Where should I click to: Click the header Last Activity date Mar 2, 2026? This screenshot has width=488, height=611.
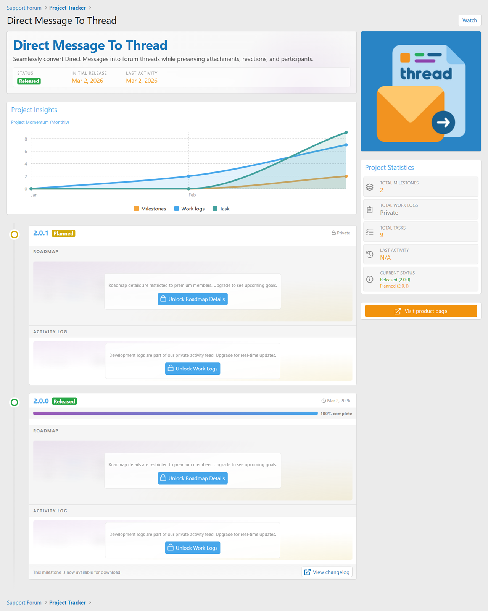[x=142, y=81]
